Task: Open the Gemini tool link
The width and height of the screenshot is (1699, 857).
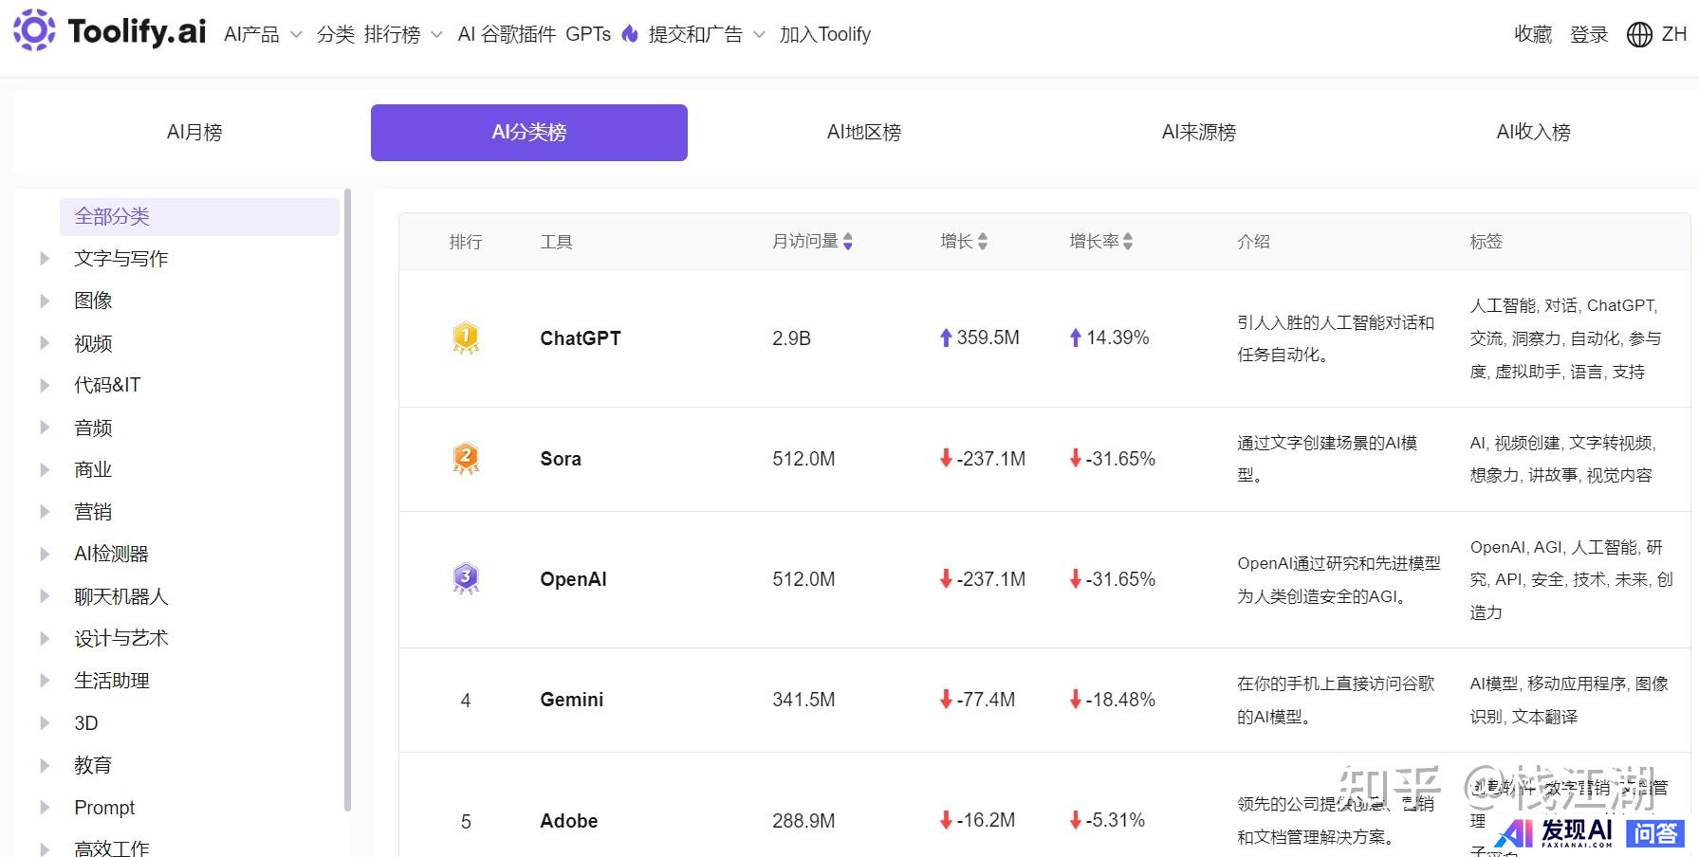Action: click(572, 700)
